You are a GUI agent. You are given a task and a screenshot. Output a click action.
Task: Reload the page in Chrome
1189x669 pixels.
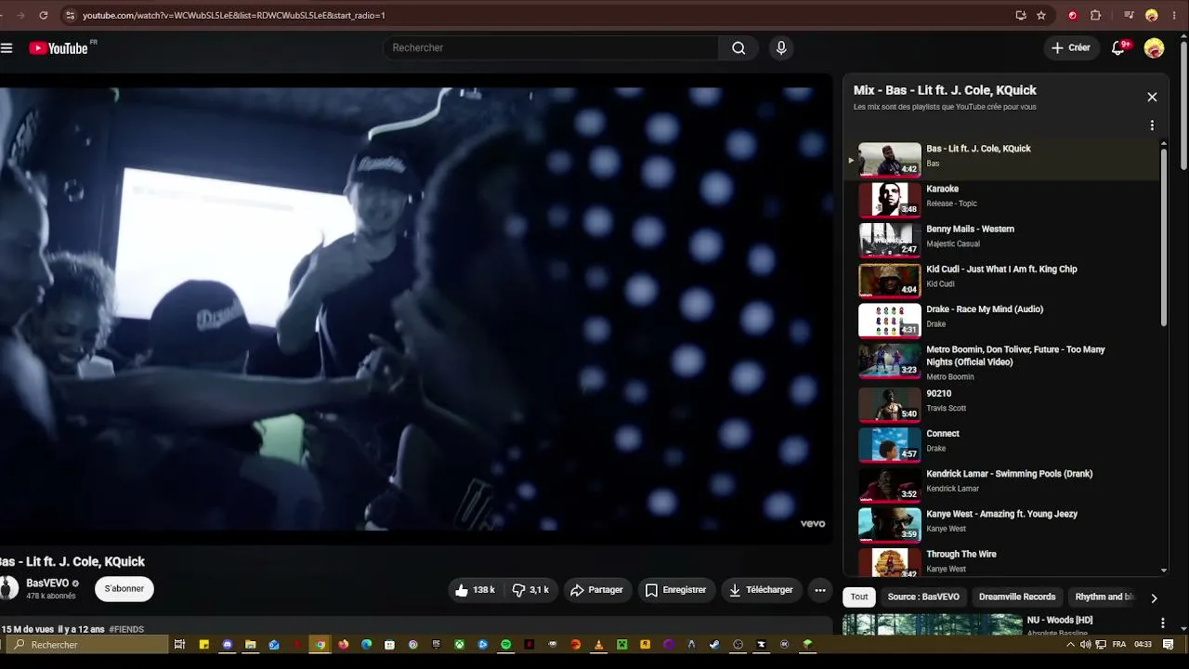click(x=44, y=15)
